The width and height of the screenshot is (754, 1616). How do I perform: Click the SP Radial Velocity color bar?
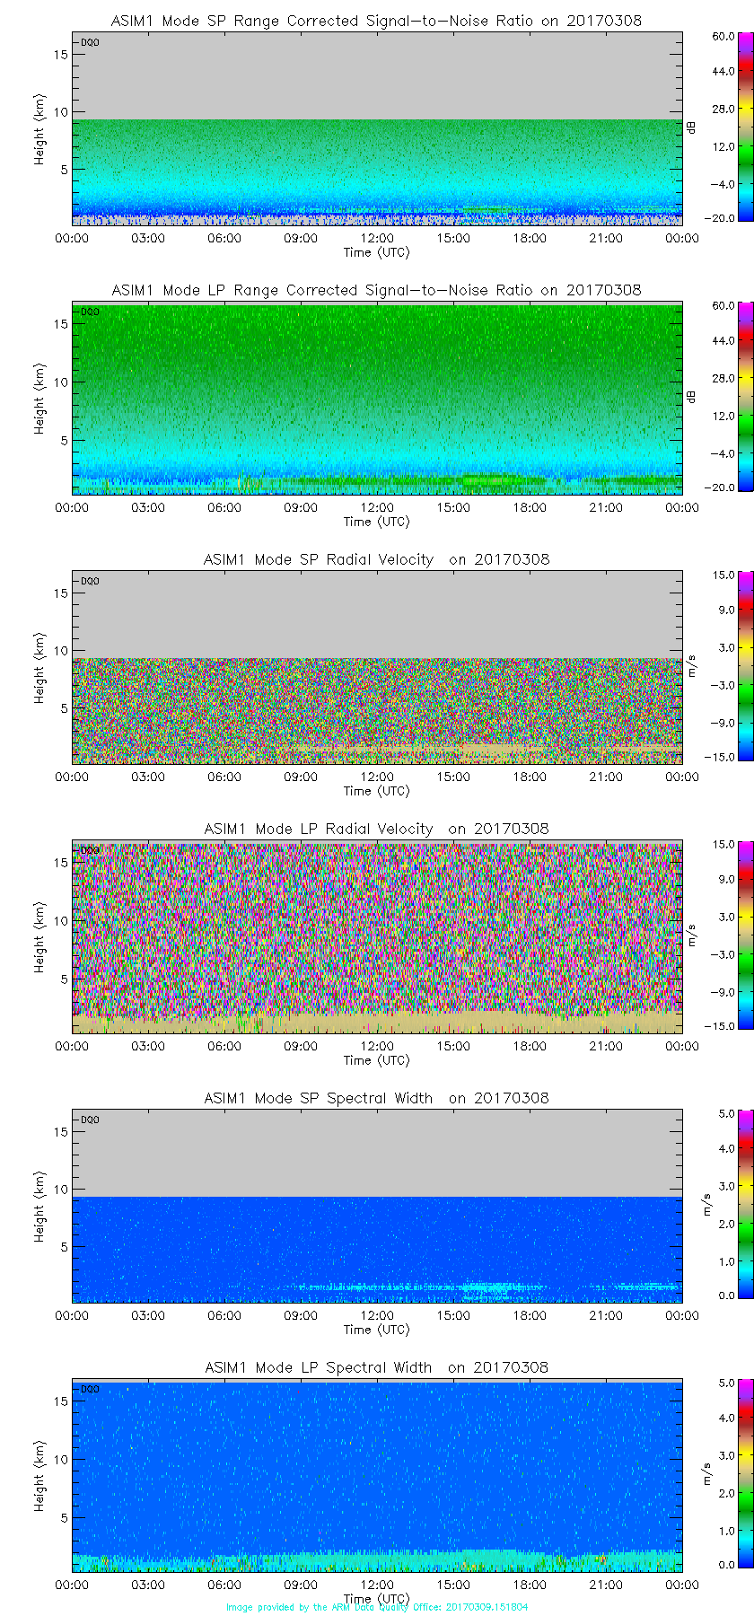[x=723, y=665]
